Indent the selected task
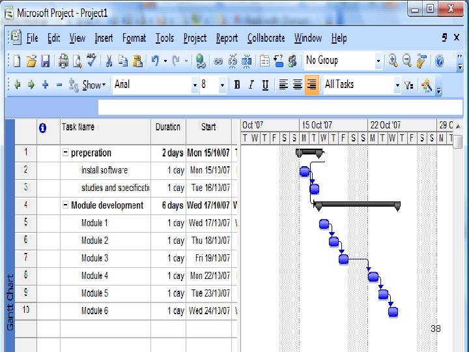The width and height of the screenshot is (469, 352). pos(31,85)
